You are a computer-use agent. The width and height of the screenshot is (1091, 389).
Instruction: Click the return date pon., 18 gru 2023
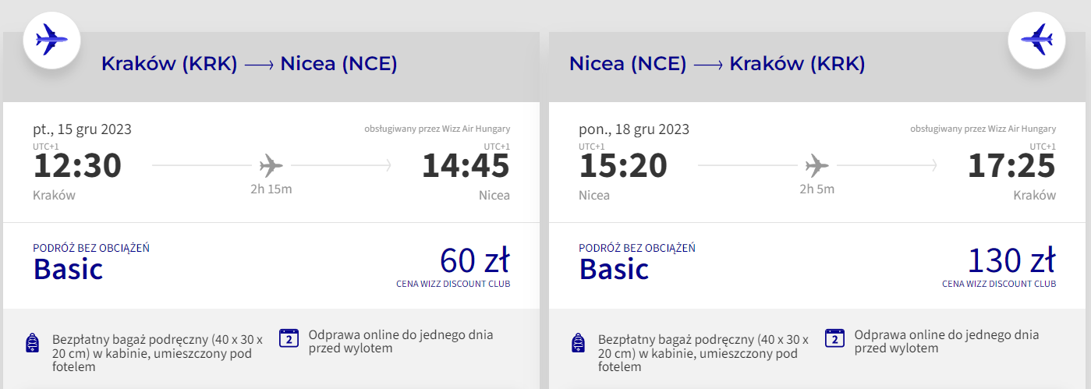pos(634,129)
